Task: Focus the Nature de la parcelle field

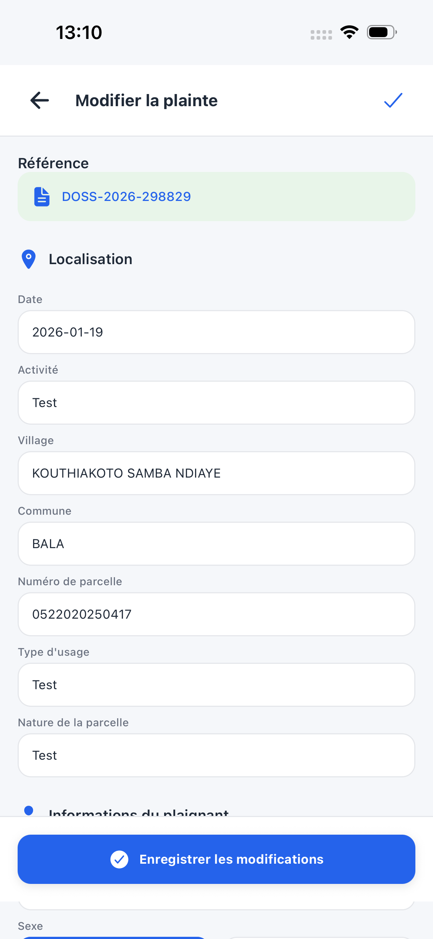Action: click(216, 755)
